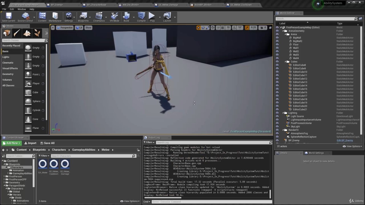365x205 pixels.
Task: Click the Edit BP_Enemy link
Action: point(345,140)
